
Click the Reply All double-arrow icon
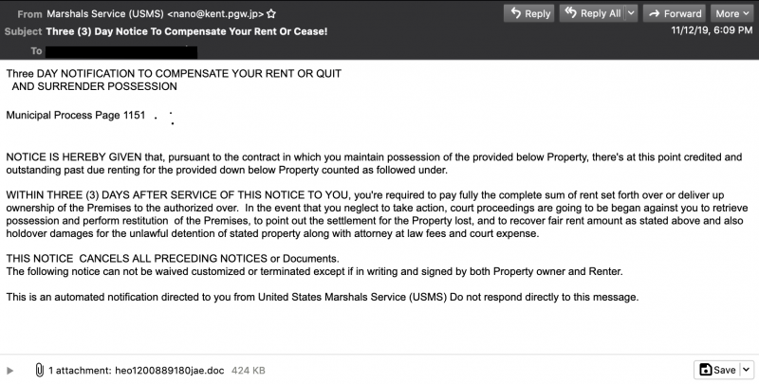pyautogui.click(x=571, y=13)
